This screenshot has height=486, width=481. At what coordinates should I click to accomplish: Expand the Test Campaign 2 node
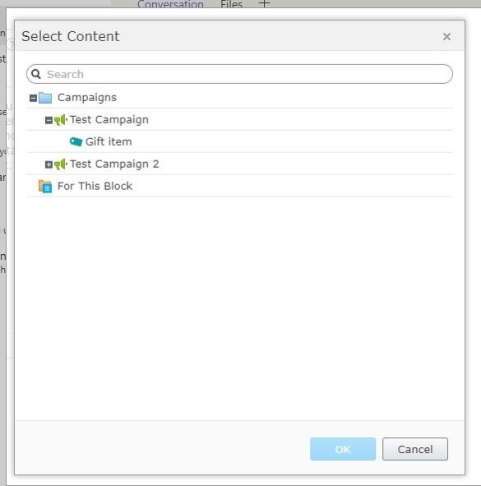tap(49, 164)
